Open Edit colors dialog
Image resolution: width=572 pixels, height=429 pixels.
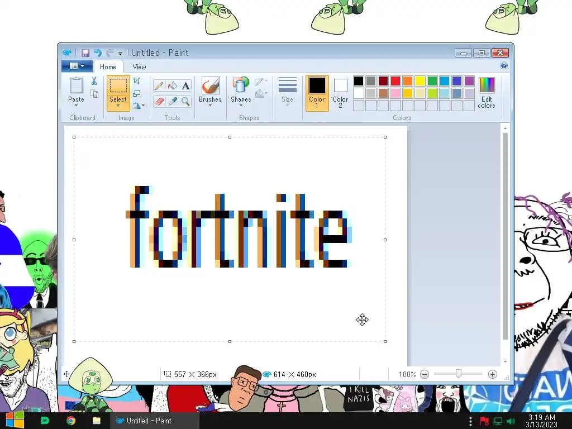click(x=487, y=93)
